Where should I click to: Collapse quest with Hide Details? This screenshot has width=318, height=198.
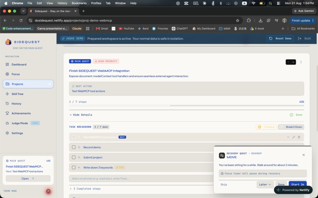tap(81, 115)
